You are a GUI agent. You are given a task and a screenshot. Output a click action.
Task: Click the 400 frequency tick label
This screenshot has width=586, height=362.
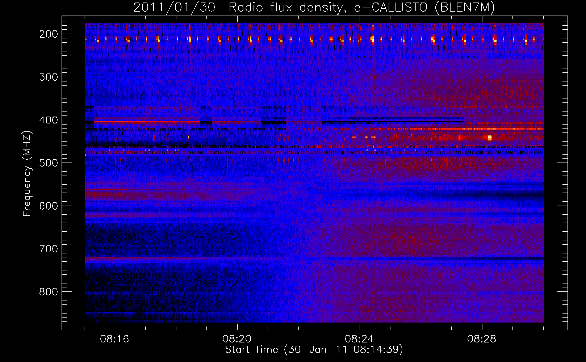tap(48, 120)
